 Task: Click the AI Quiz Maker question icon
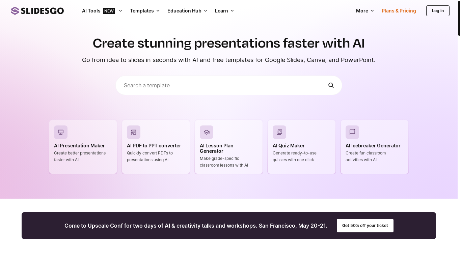pos(279,132)
